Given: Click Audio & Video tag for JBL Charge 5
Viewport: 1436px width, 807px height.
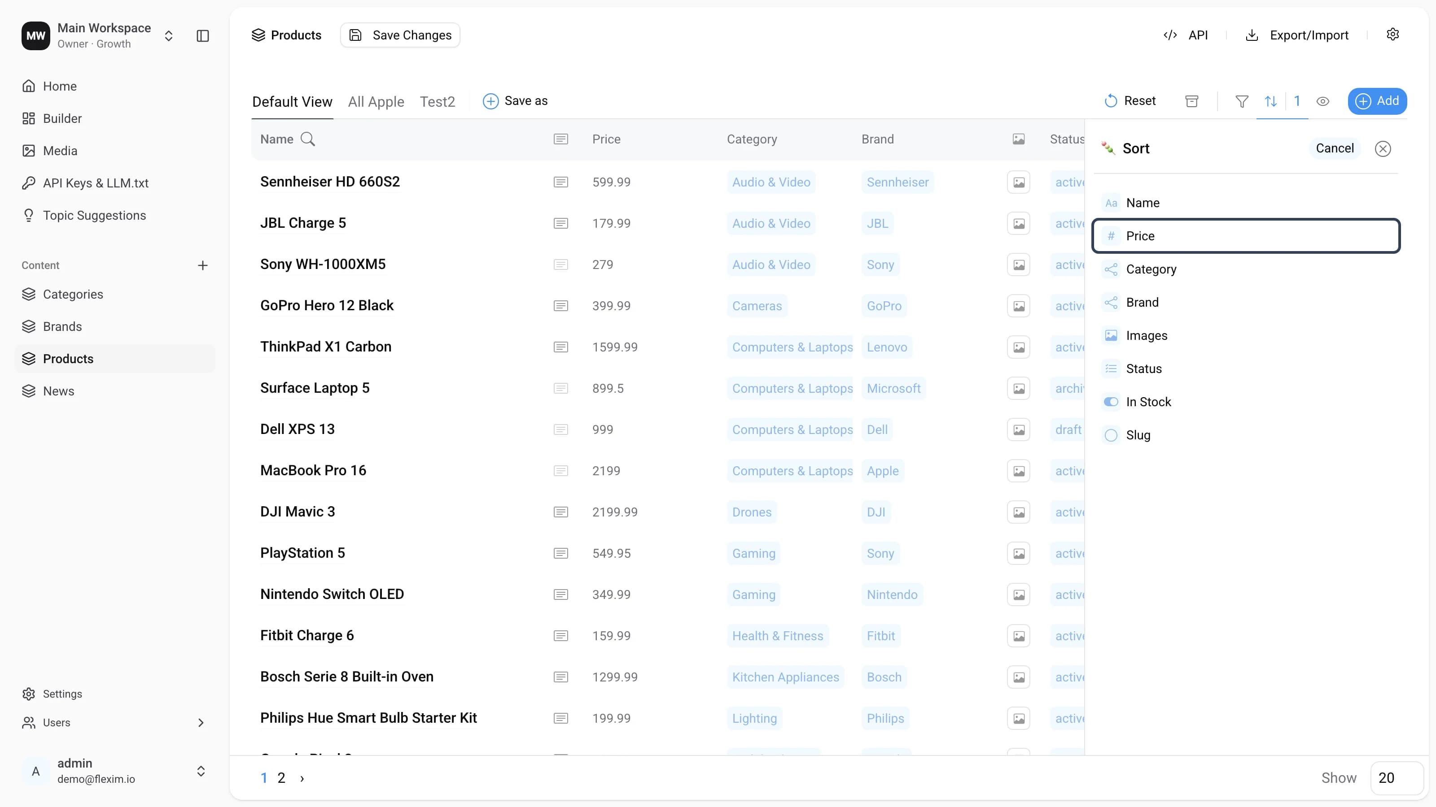Looking at the screenshot, I should pos(771,223).
